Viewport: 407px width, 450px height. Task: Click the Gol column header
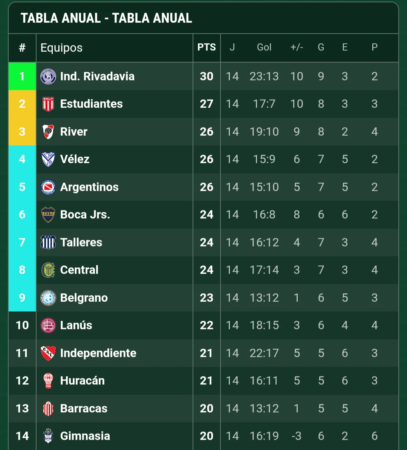coord(264,47)
